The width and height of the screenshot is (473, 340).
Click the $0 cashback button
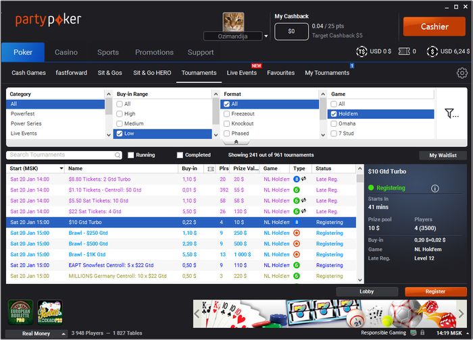tap(291, 31)
